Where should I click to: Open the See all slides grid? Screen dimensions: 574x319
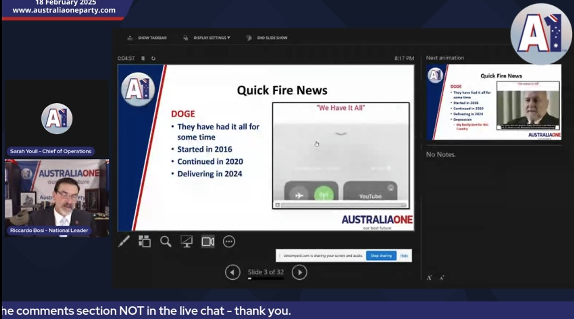144,242
